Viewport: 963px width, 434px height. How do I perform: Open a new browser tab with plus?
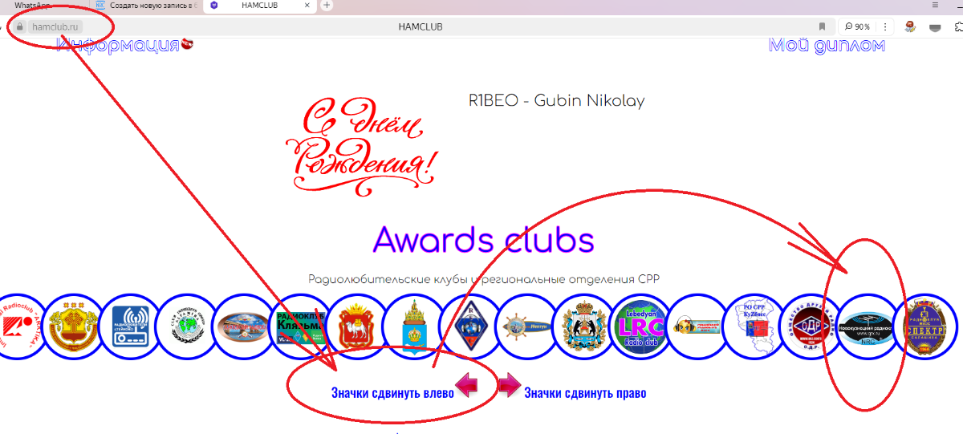coord(327,5)
